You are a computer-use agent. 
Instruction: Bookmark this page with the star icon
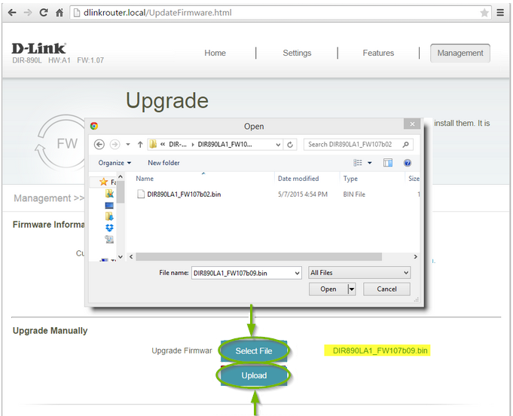[484, 13]
